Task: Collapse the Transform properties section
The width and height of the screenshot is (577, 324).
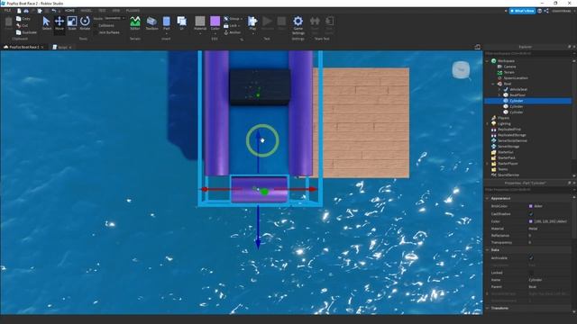Action: tap(488, 308)
